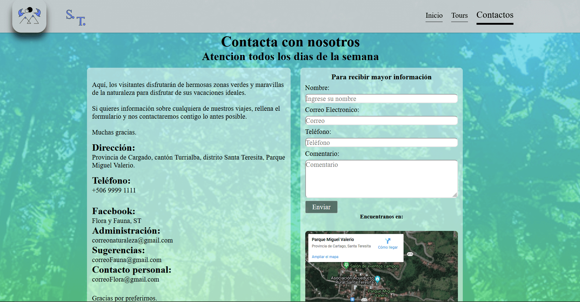Click the Correo Electronico input field
Viewport: 580px width, 302px height.
[381, 120]
